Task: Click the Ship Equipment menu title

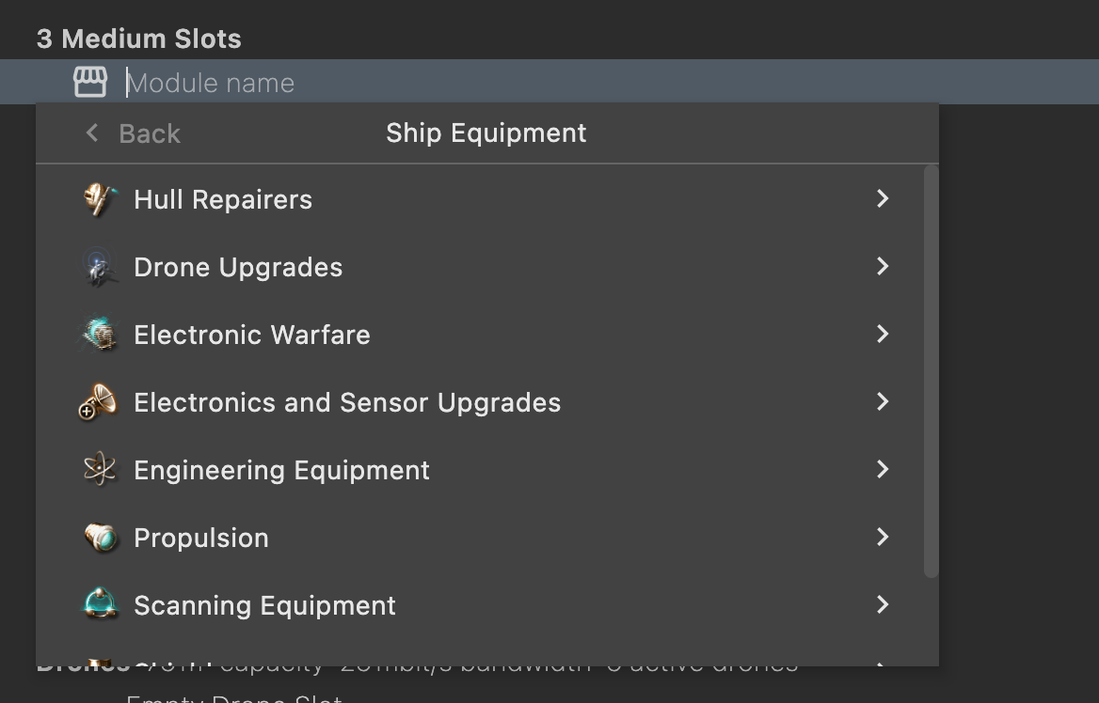Action: [486, 133]
